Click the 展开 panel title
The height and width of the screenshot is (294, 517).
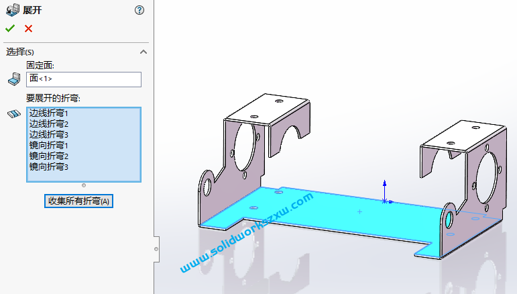(32, 10)
